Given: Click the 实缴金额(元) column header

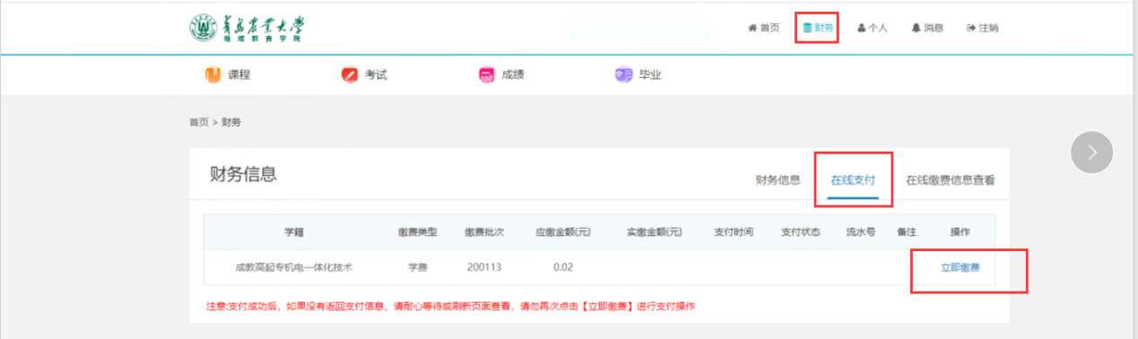Looking at the screenshot, I should 655,232.
